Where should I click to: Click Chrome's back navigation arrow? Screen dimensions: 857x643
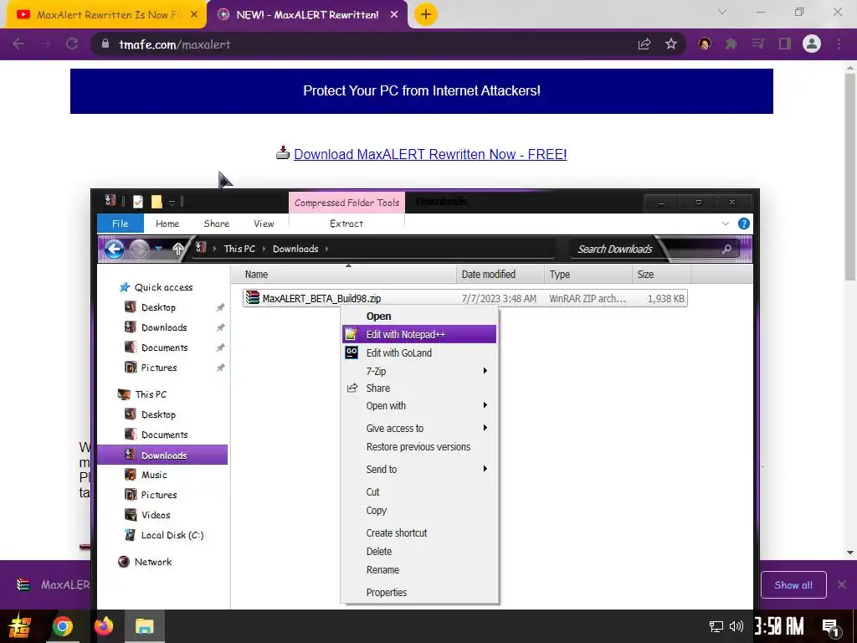coord(18,44)
